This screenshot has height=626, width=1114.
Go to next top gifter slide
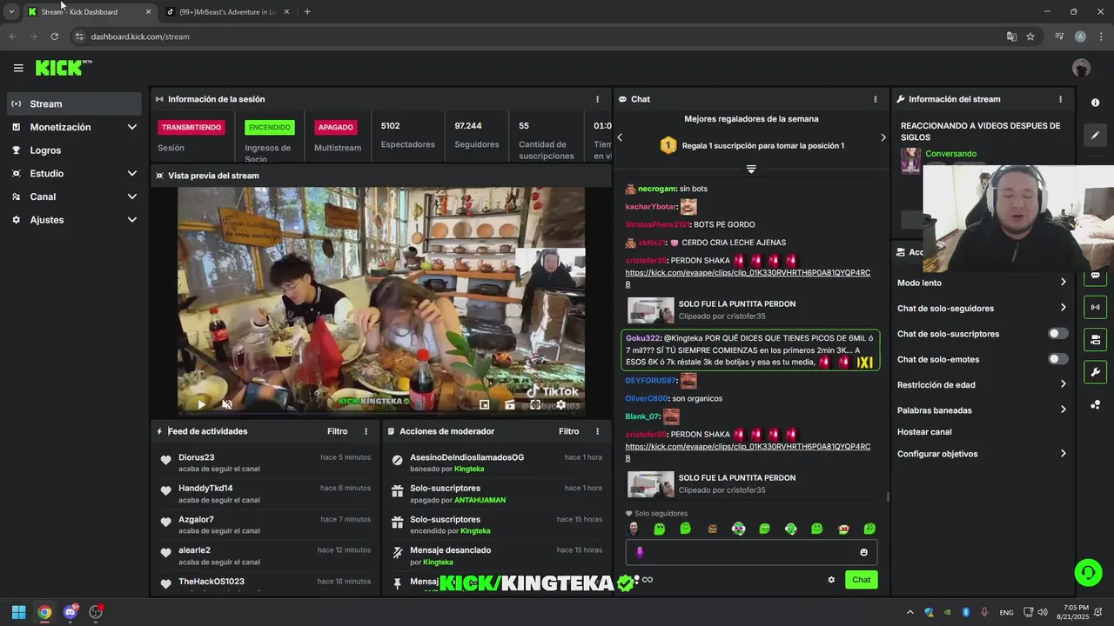point(882,137)
